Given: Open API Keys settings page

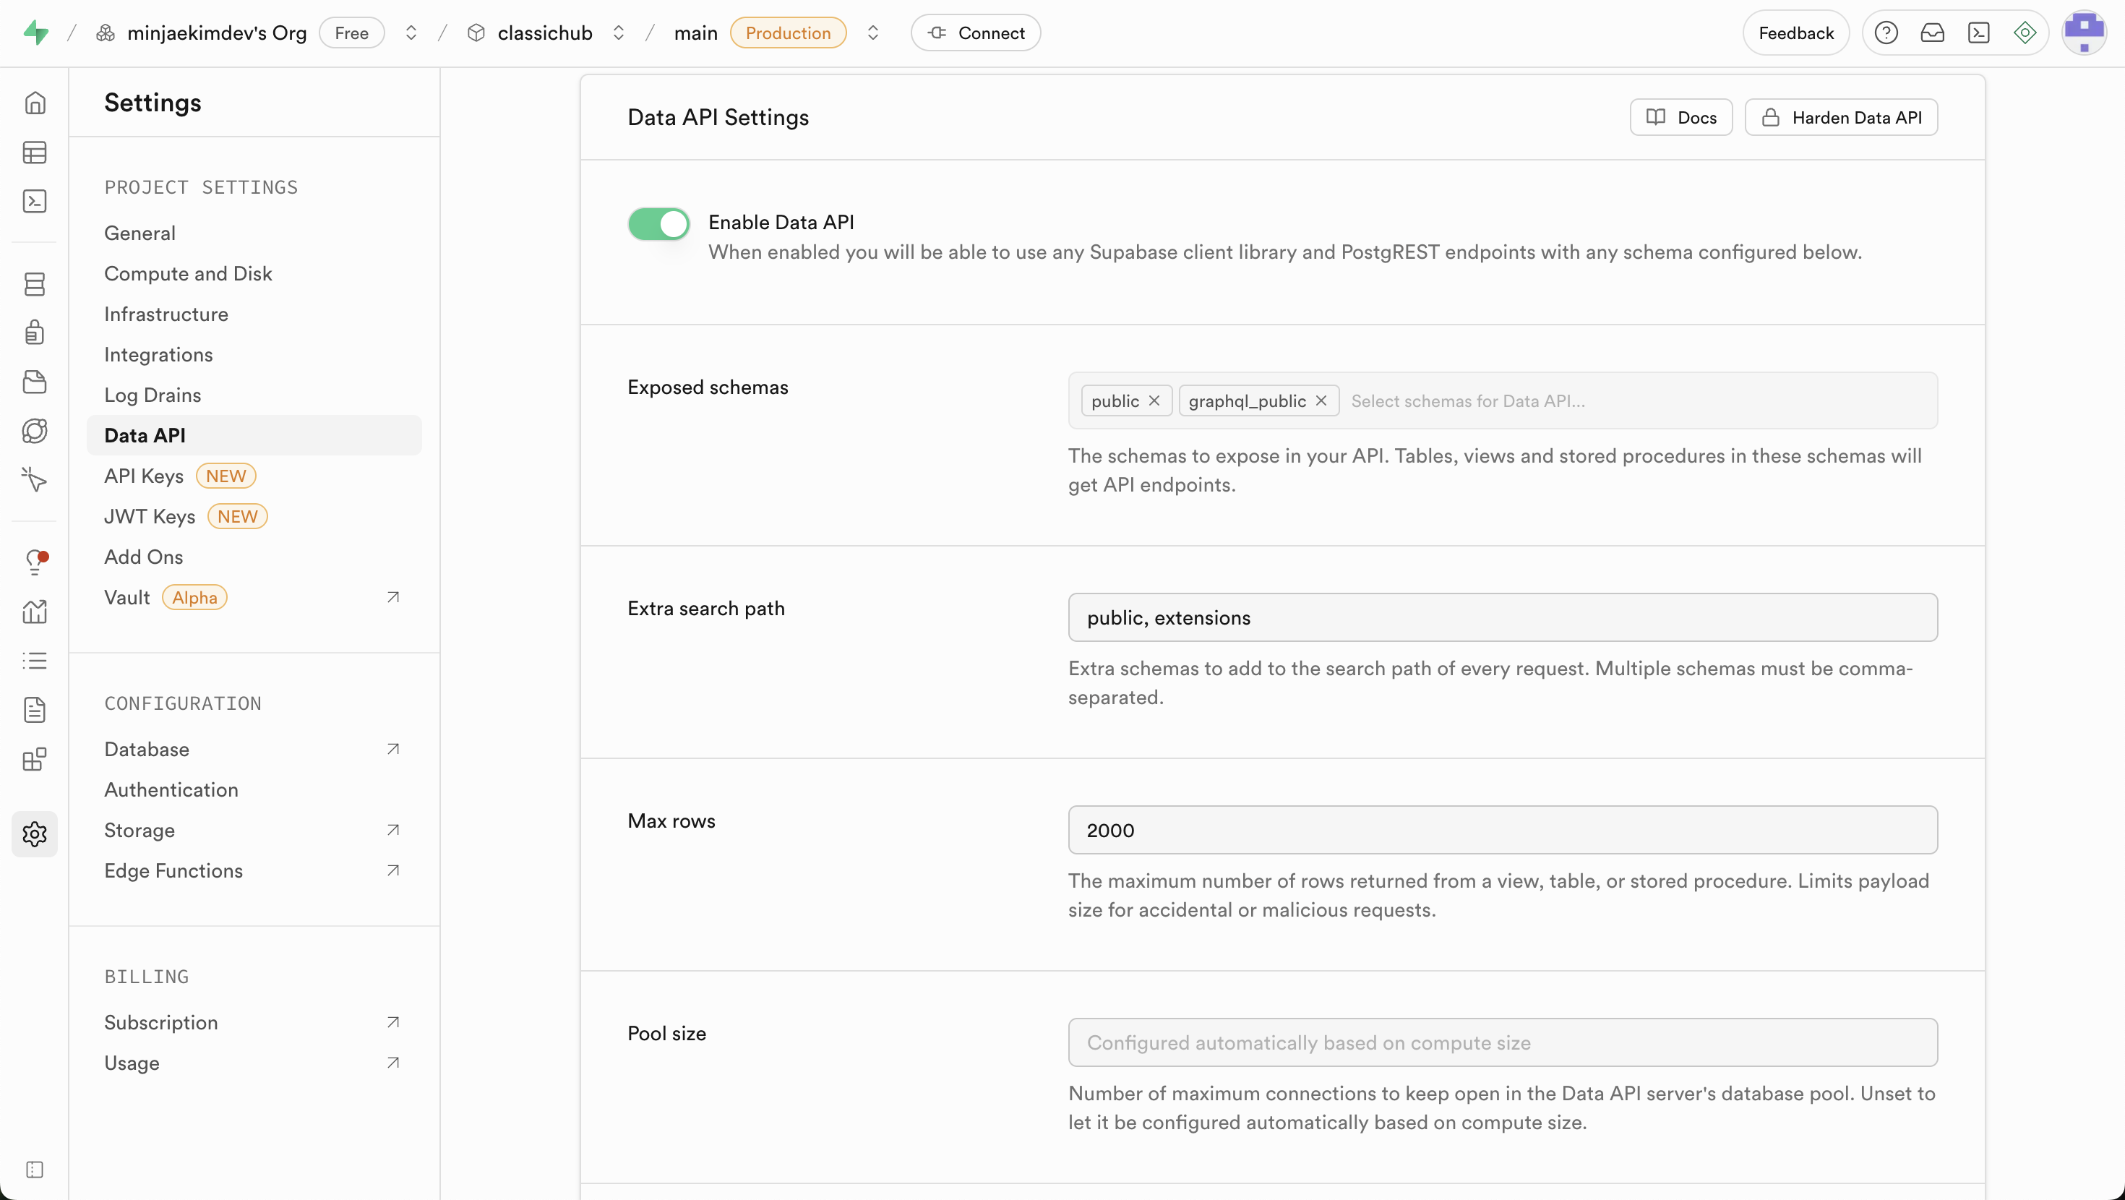Looking at the screenshot, I should pyautogui.click(x=144, y=476).
